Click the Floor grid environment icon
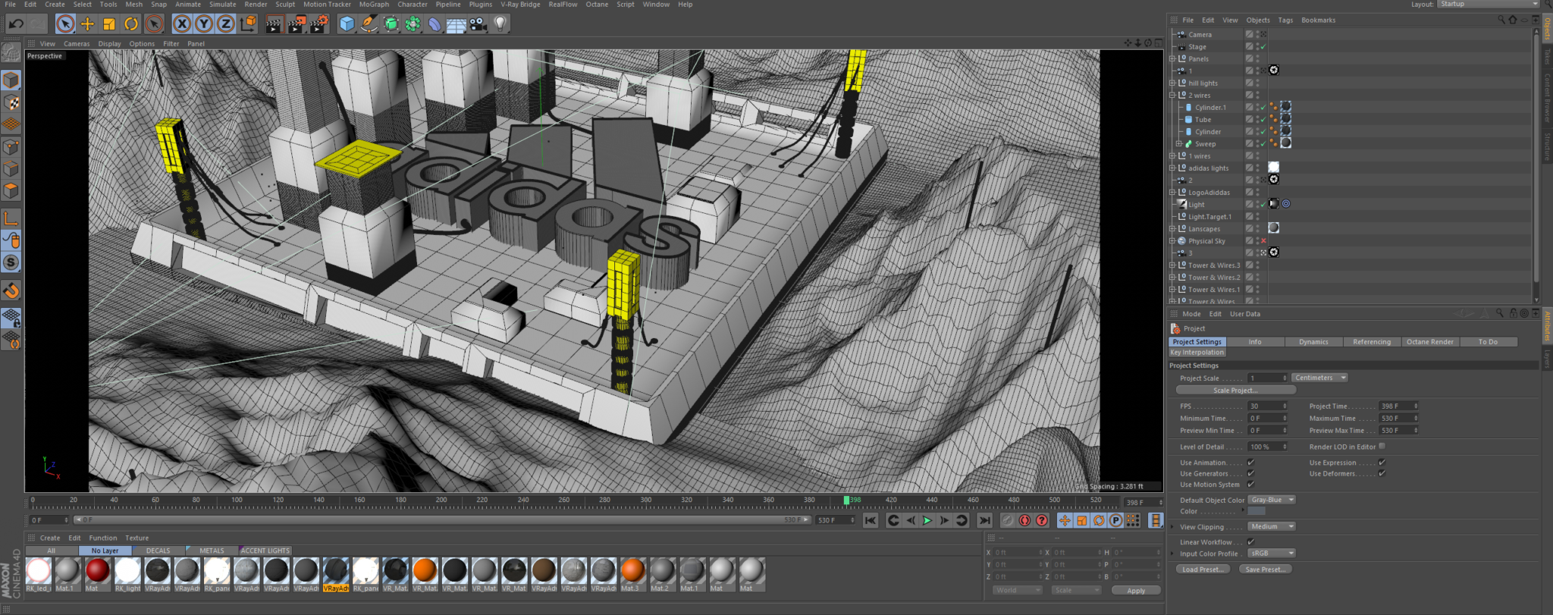Viewport: 1553px width, 615px height. click(x=456, y=24)
